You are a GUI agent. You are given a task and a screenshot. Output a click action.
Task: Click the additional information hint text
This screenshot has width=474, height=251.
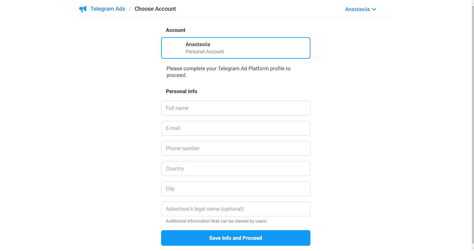click(x=216, y=221)
